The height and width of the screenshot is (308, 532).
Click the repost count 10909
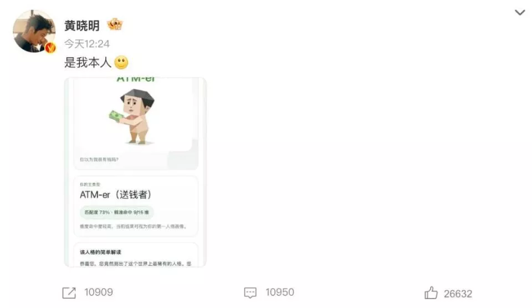[x=99, y=292]
